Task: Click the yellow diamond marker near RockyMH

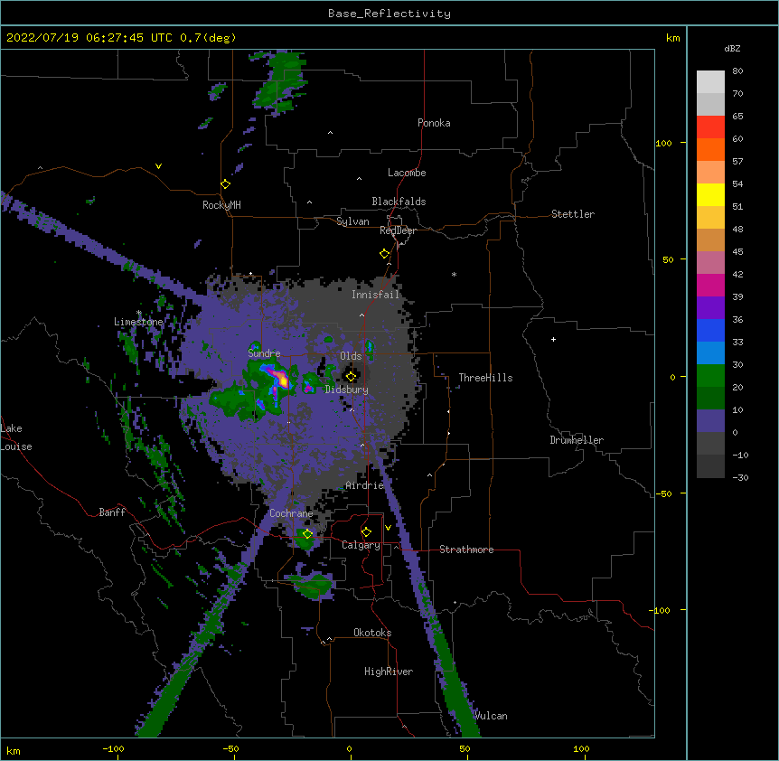Action: click(x=226, y=184)
